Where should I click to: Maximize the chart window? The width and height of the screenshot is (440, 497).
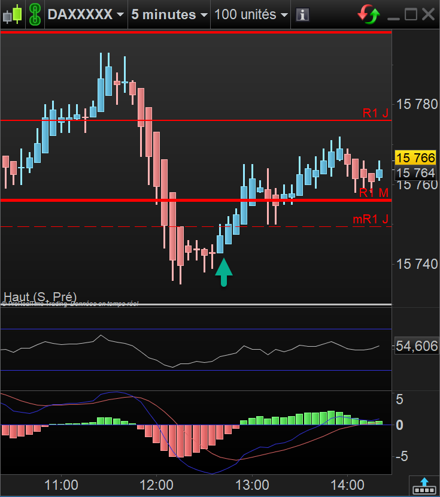tap(411, 14)
